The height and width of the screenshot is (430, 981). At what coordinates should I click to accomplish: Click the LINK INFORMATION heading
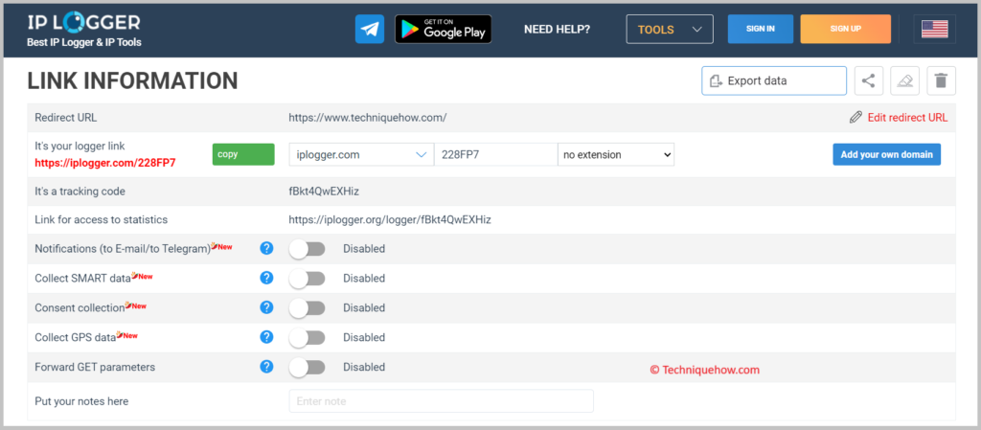coord(132,81)
